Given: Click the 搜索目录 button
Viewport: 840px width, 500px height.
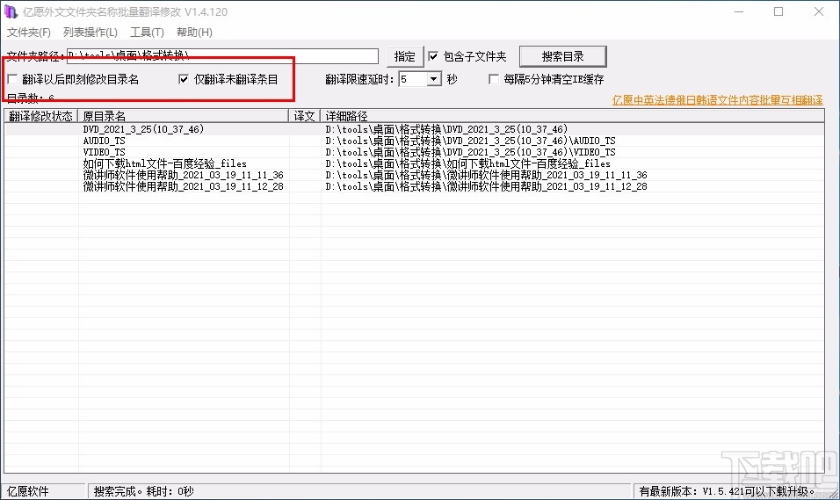Looking at the screenshot, I should (x=562, y=56).
